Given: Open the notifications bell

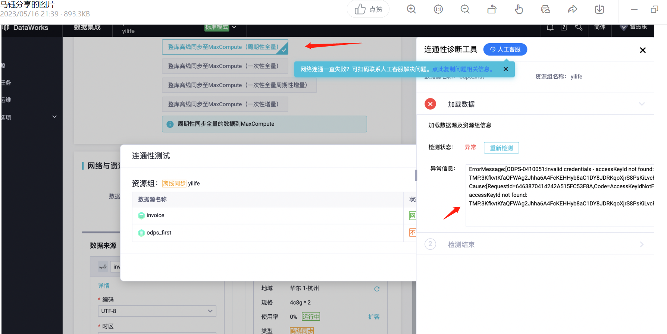Looking at the screenshot, I should (550, 27).
